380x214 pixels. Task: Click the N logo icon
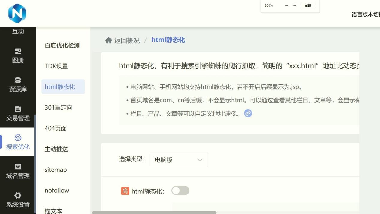tap(17, 13)
